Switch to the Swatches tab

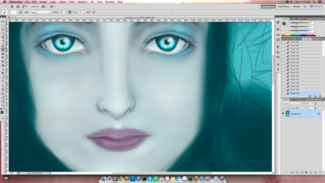click(294, 19)
